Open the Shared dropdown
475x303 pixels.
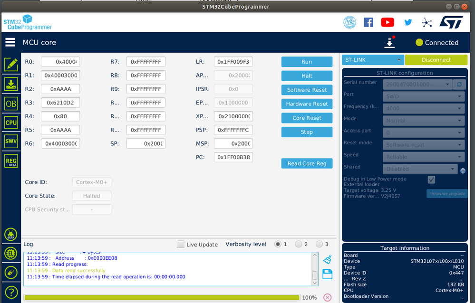420,169
